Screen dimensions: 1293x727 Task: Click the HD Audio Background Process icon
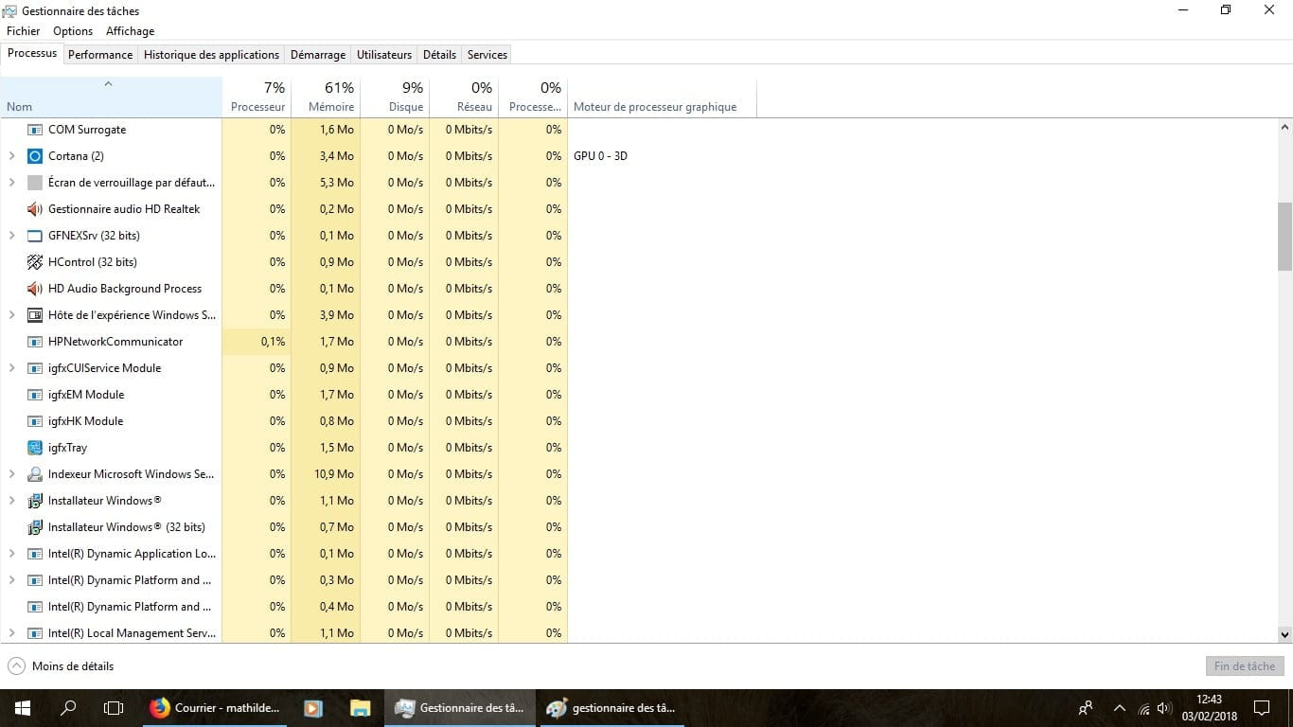coord(35,289)
